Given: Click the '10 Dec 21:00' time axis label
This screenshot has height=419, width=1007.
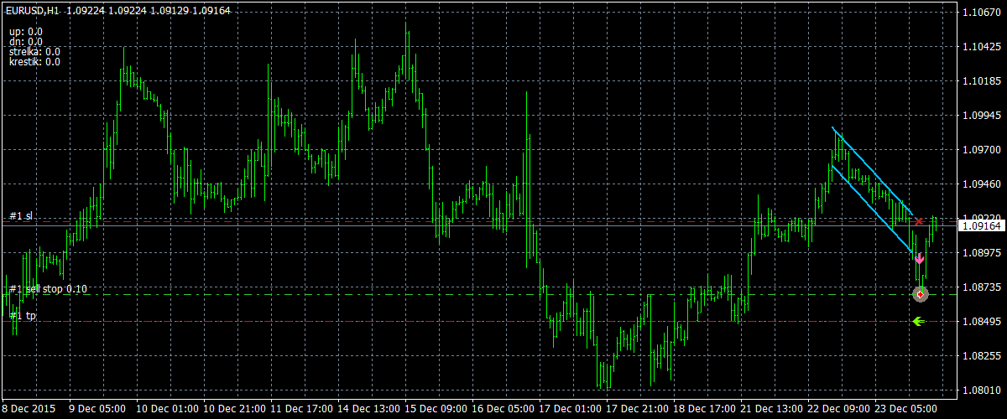Looking at the screenshot, I should [x=235, y=410].
